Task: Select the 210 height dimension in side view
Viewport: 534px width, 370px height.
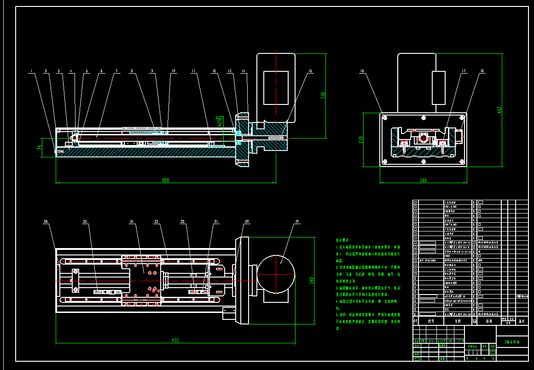Action: point(360,139)
